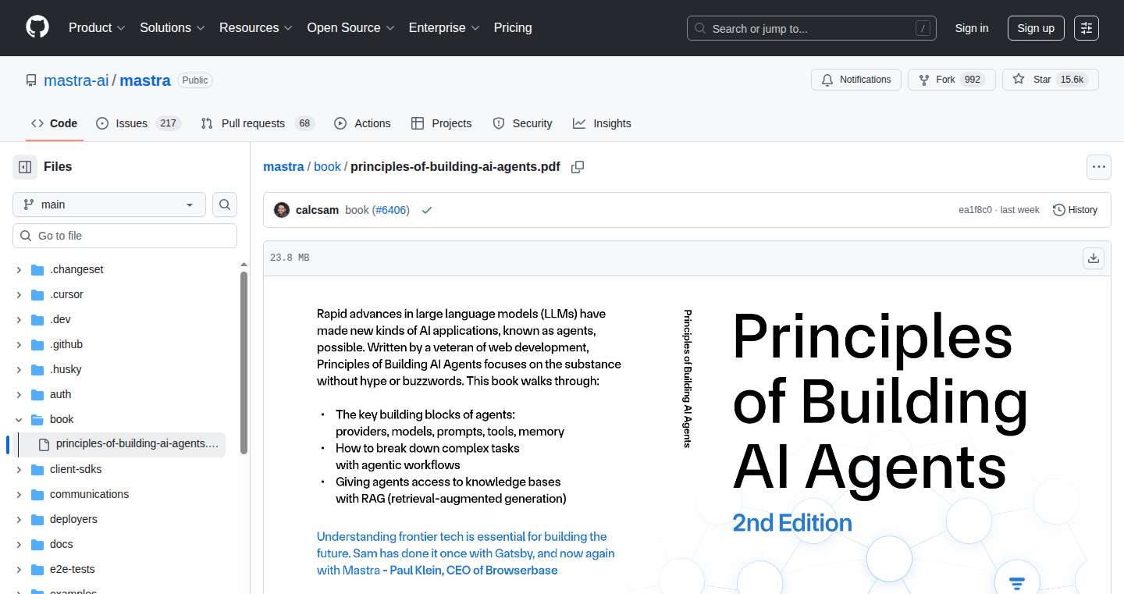Open the e2e-tests folder
The width and height of the screenshot is (1124, 594).
[x=72, y=569]
